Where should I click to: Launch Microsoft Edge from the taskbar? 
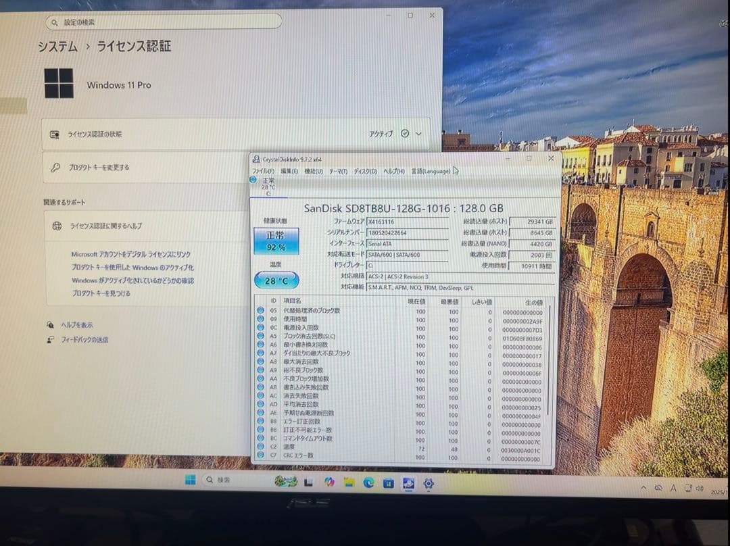tap(369, 483)
